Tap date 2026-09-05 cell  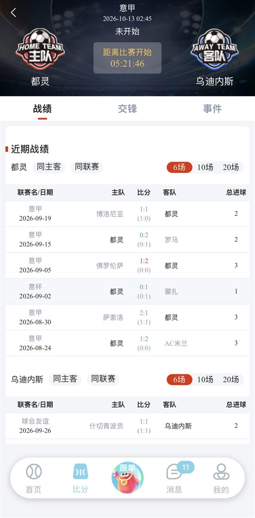[35, 270]
